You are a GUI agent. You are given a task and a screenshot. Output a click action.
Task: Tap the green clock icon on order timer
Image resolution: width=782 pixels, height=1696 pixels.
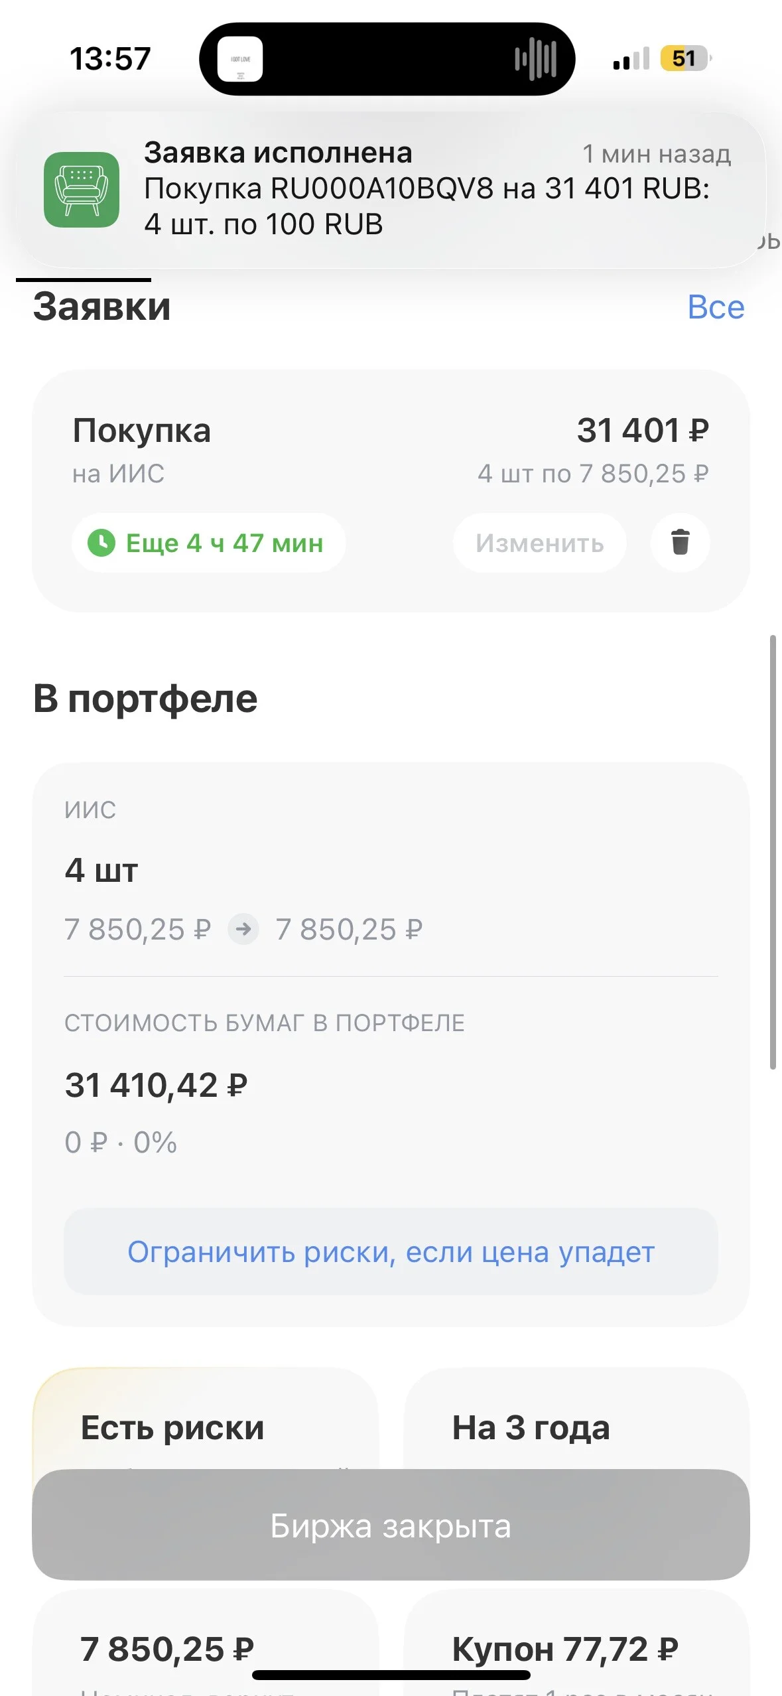[101, 543]
